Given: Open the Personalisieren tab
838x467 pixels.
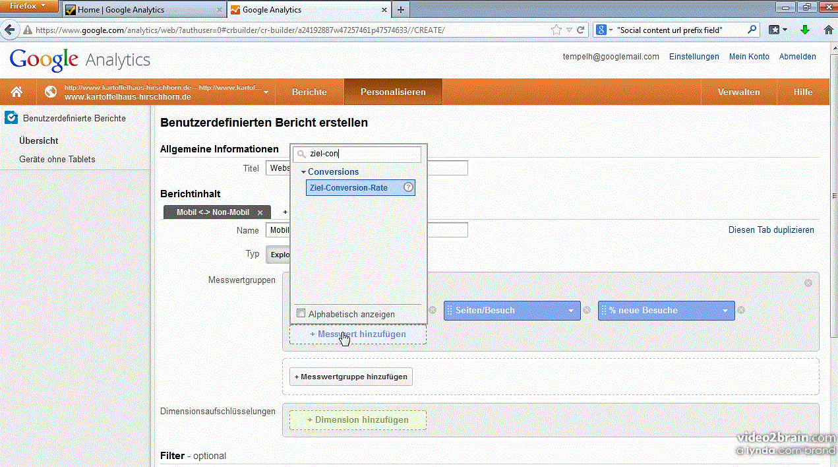Looking at the screenshot, I should pyautogui.click(x=393, y=92).
